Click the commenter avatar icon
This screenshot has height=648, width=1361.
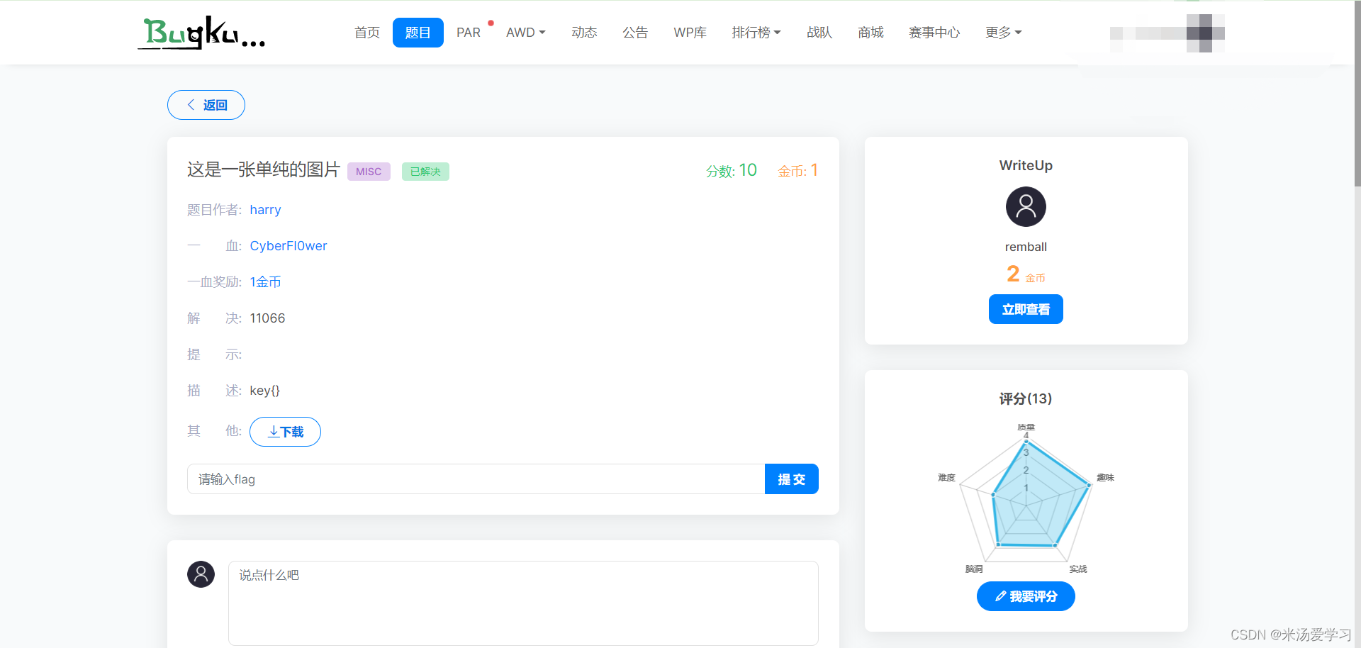pyautogui.click(x=201, y=574)
